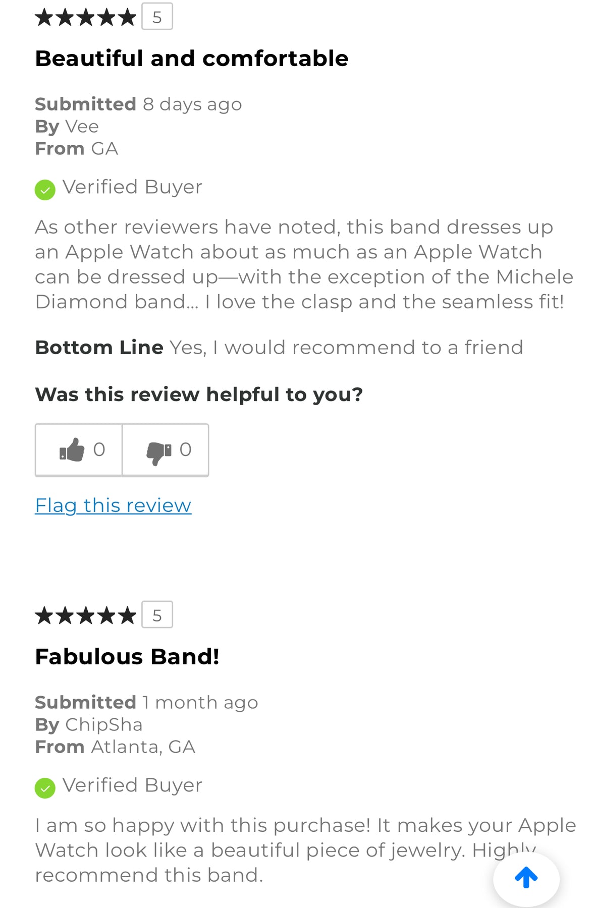Click the Atlanta, GA location text
Screen dimensions: 593x908
(x=143, y=747)
